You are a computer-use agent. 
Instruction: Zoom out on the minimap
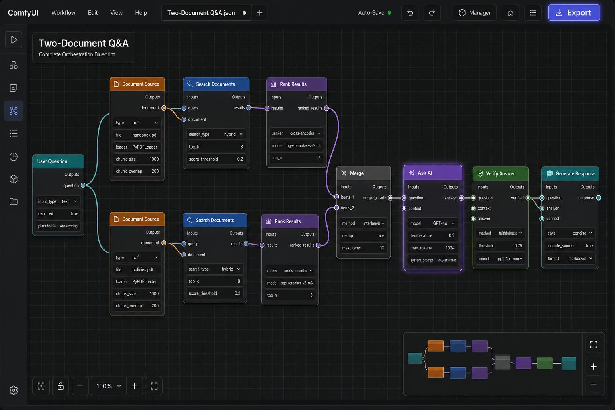(593, 384)
